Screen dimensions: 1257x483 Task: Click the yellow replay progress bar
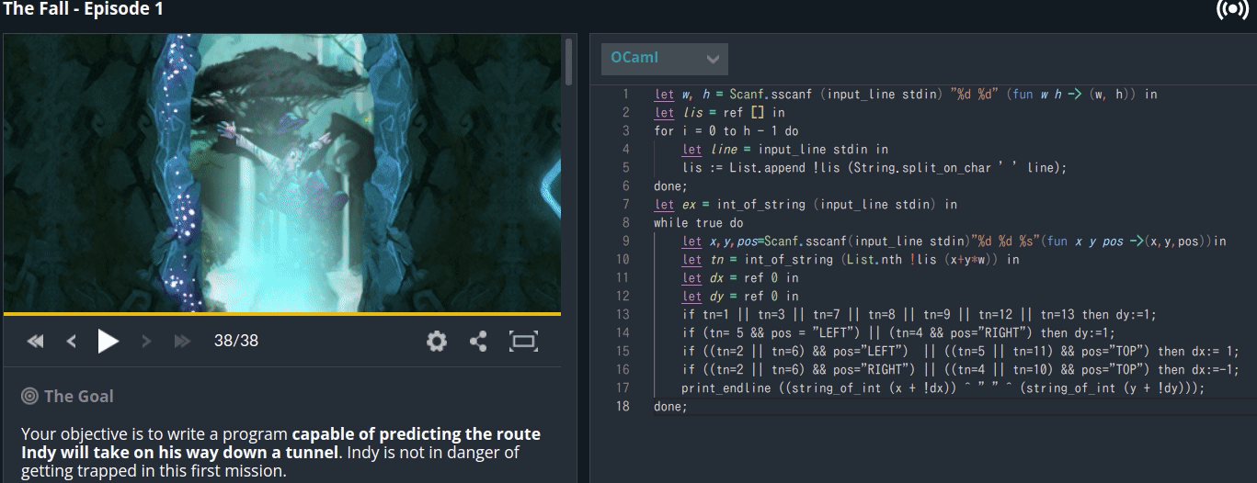(281, 314)
